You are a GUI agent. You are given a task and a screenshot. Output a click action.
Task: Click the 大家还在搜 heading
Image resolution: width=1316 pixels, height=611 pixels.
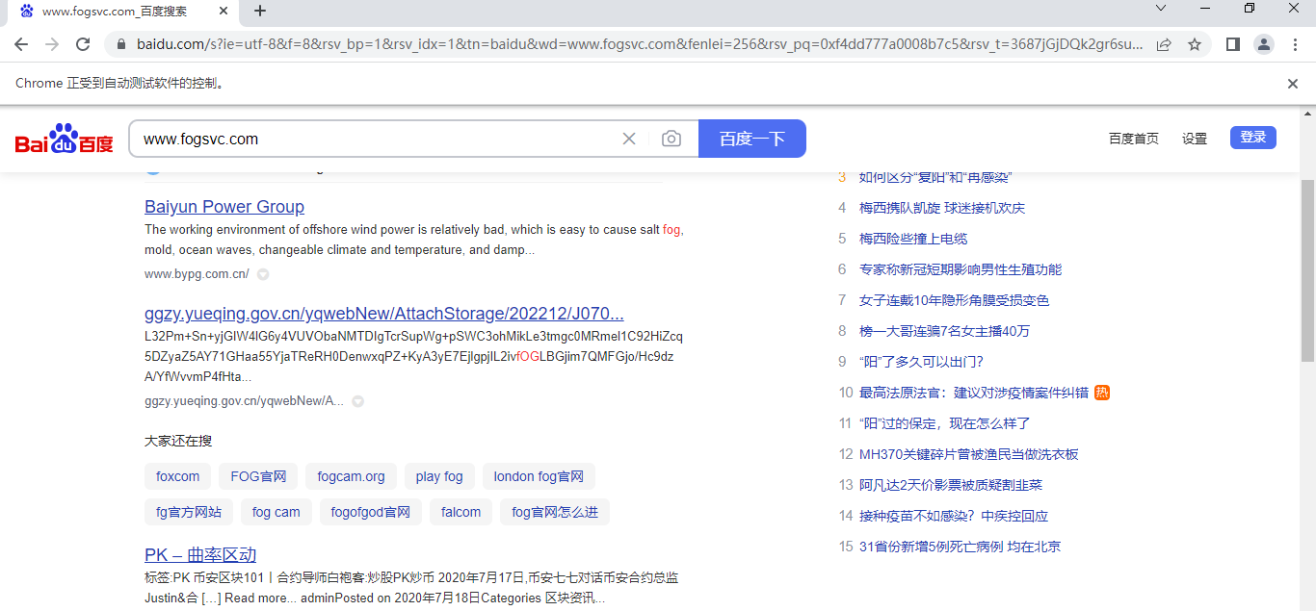tap(178, 441)
